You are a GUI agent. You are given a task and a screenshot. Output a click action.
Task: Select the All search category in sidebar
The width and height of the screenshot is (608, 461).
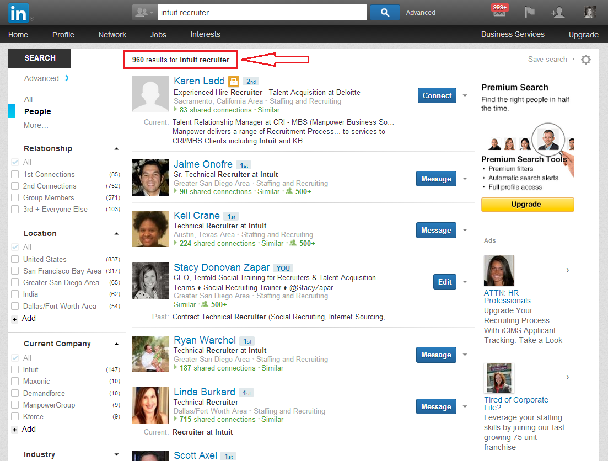coord(28,99)
